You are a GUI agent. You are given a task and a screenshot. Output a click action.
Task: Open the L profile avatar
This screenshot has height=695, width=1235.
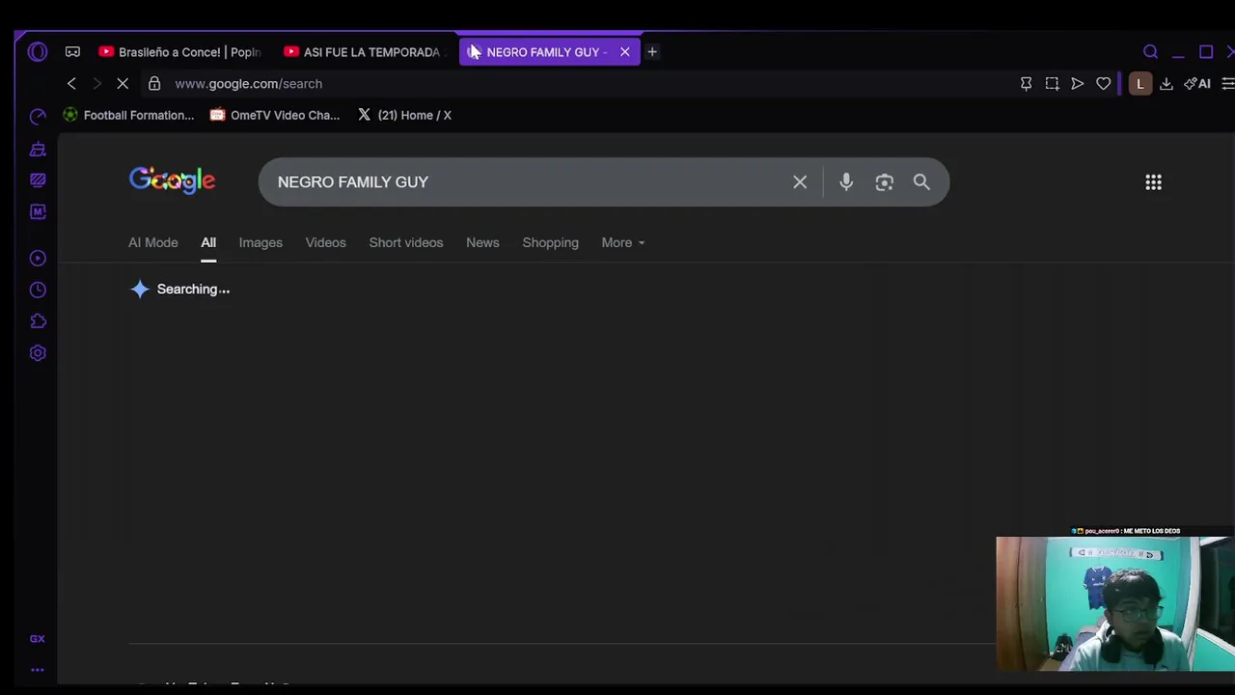point(1140,84)
